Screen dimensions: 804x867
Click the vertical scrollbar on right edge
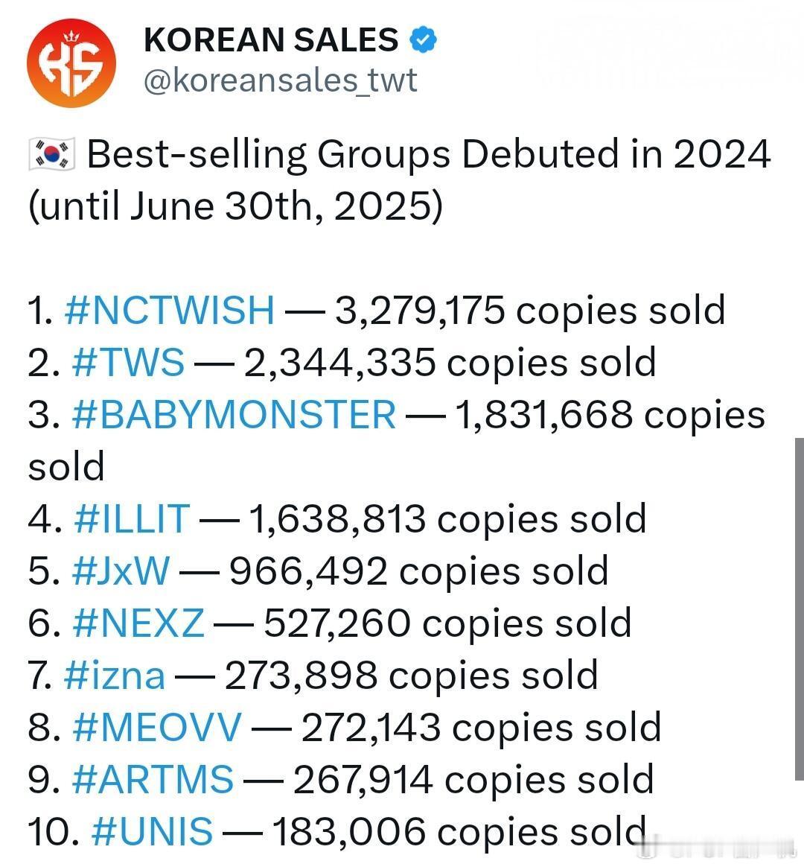pyautogui.click(x=799, y=609)
